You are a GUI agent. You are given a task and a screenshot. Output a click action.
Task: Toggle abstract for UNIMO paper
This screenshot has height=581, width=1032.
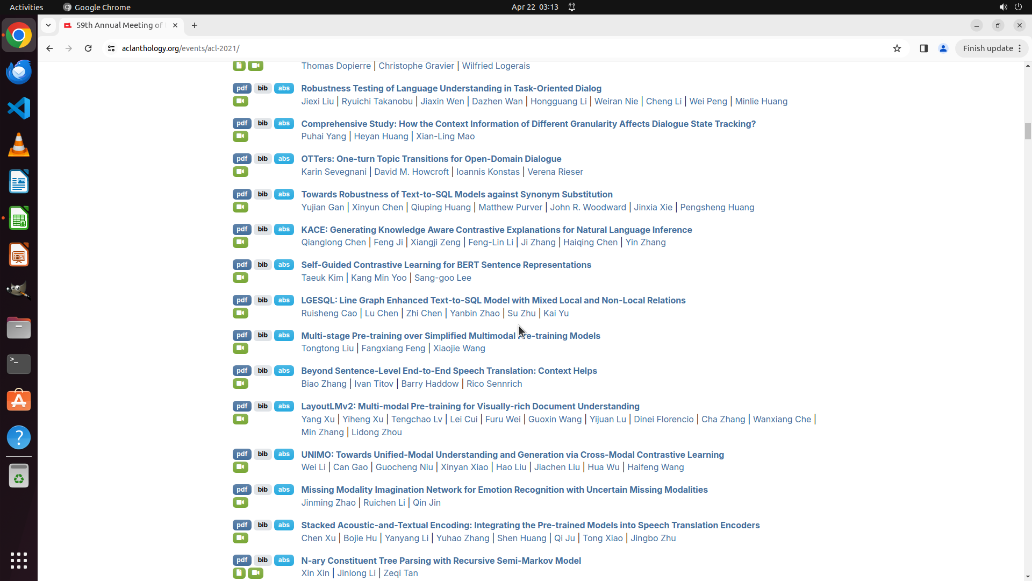(284, 454)
